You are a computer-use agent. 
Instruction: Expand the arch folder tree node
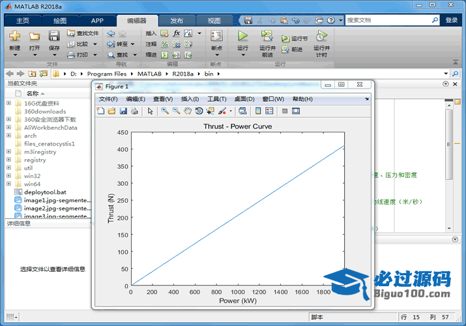click(8, 135)
